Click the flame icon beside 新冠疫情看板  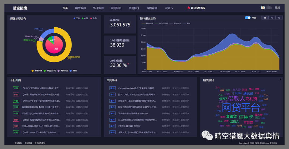(x=189, y=8)
